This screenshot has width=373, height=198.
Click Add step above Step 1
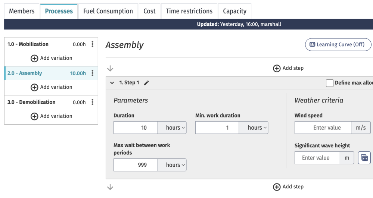click(288, 68)
